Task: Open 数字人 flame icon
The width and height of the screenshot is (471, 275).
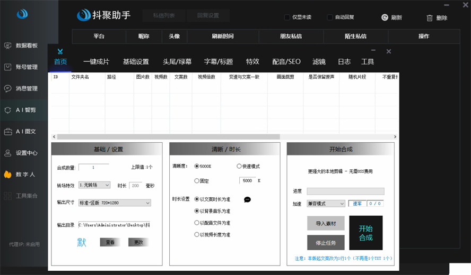Action: tap(8, 175)
